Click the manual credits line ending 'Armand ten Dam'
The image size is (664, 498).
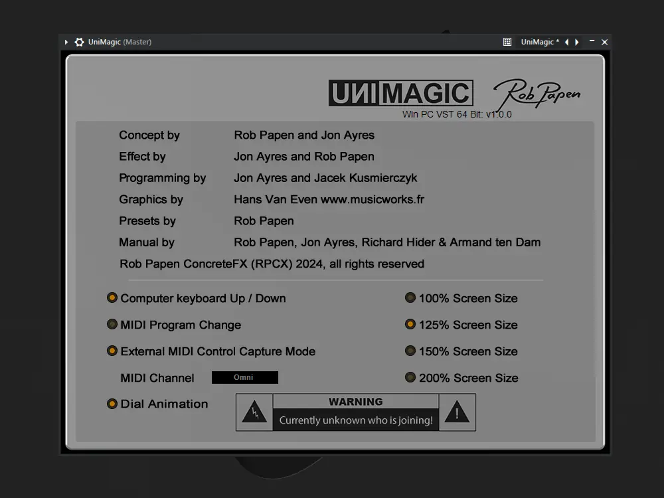387,242
